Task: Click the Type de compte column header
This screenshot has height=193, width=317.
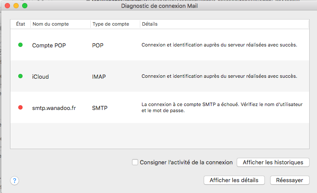Action: point(111,24)
